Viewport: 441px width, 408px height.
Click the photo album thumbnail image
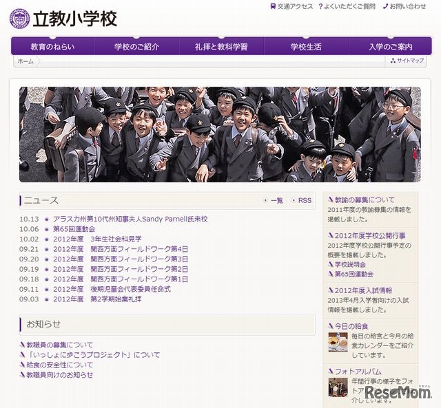338,387
